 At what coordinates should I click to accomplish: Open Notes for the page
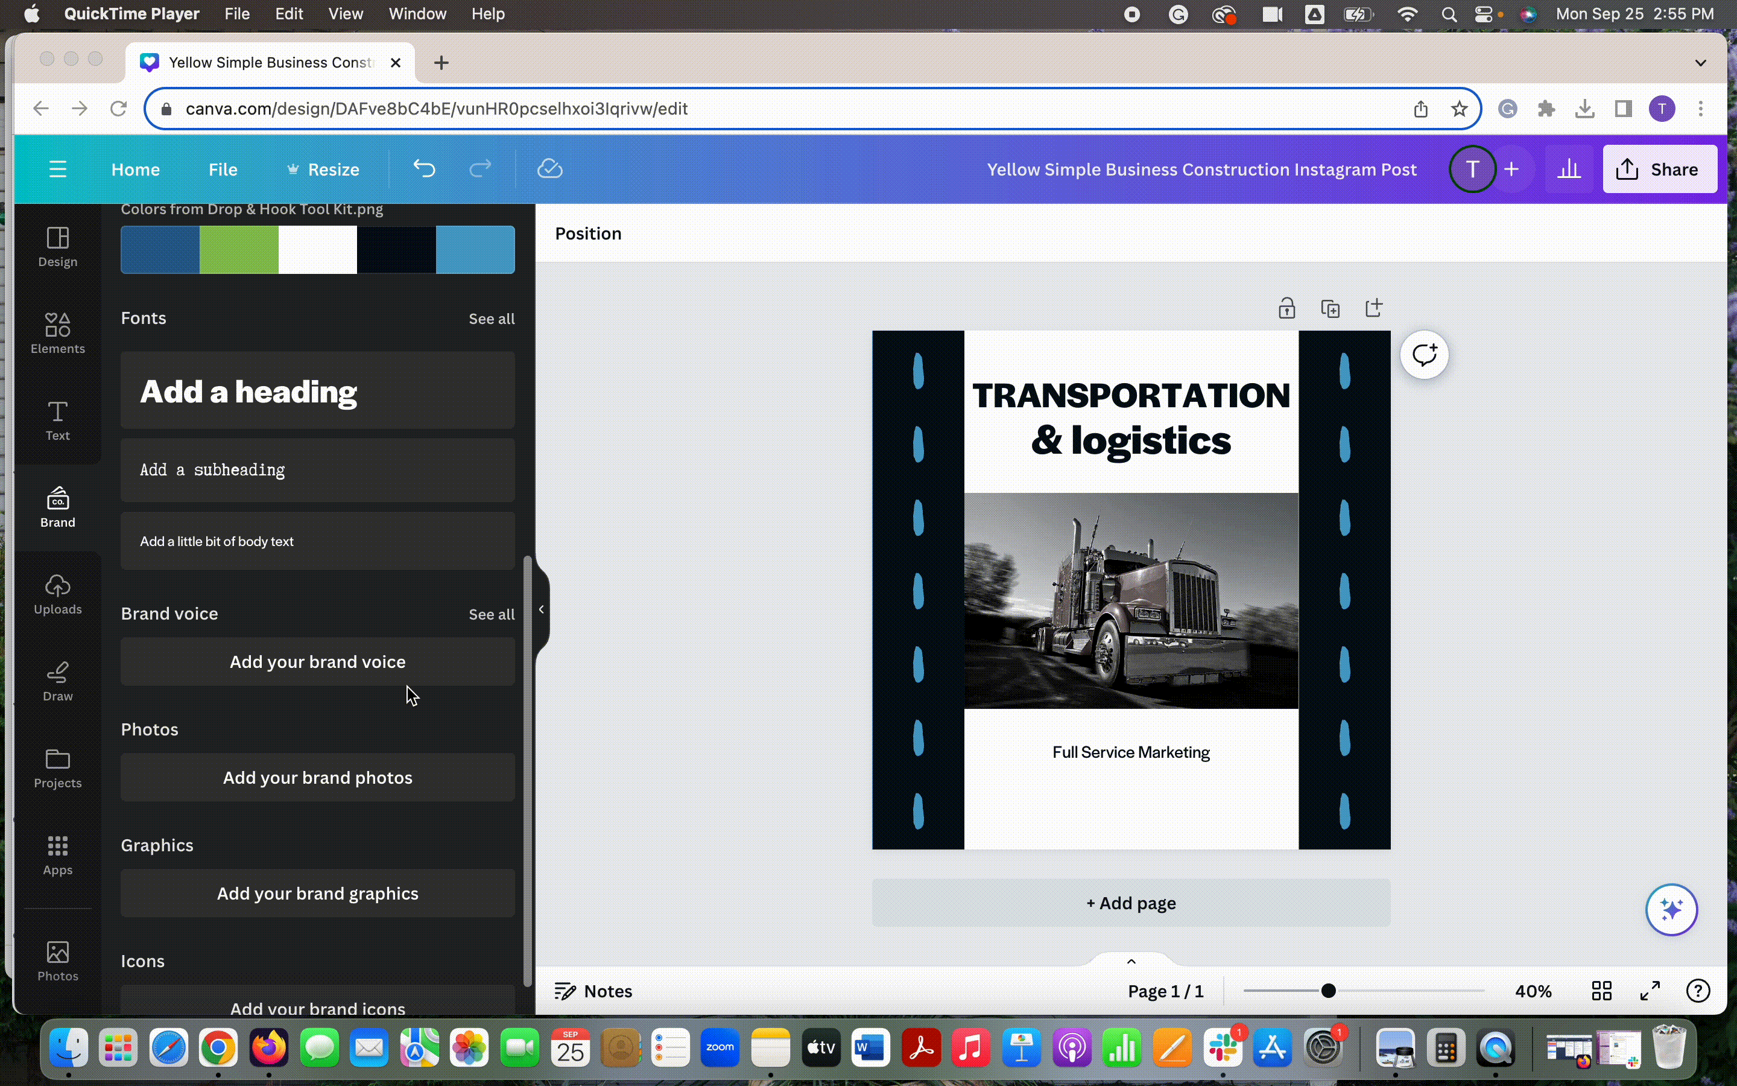pyautogui.click(x=593, y=991)
